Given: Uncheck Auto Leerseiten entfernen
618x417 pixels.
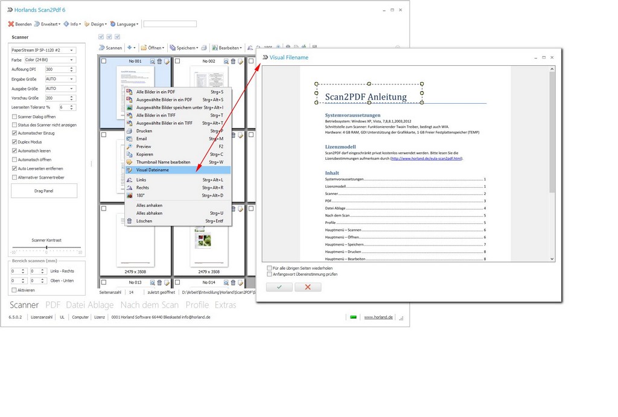Looking at the screenshot, I should click(x=14, y=168).
